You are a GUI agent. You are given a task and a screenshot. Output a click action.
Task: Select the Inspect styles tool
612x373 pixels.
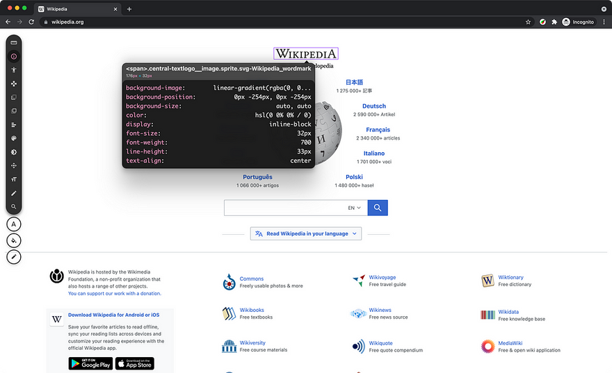click(14, 56)
